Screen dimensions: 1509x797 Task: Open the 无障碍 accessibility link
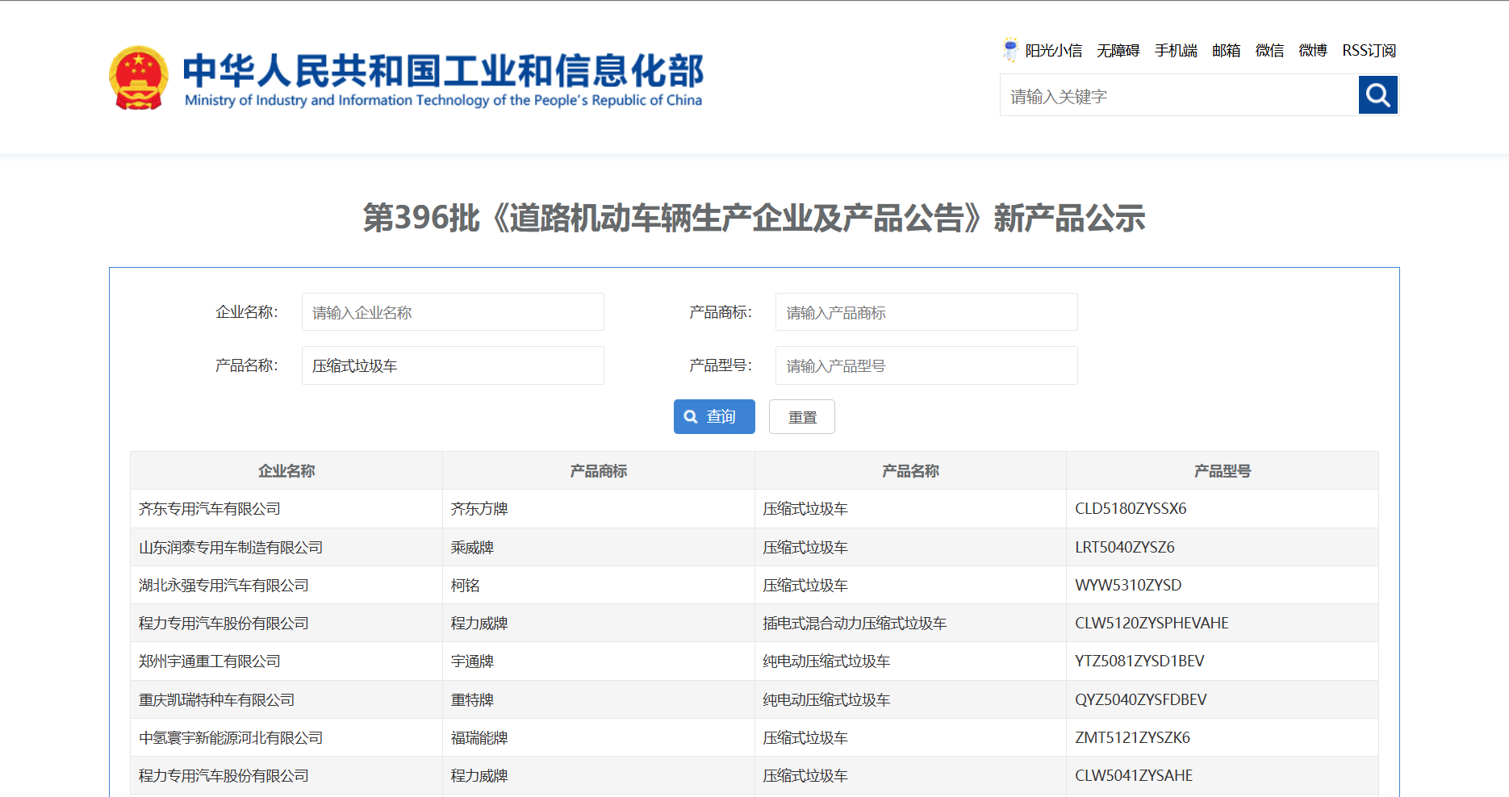1118,51
